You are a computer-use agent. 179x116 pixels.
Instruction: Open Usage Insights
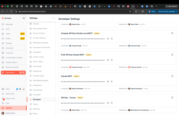(x=13, y=62)
